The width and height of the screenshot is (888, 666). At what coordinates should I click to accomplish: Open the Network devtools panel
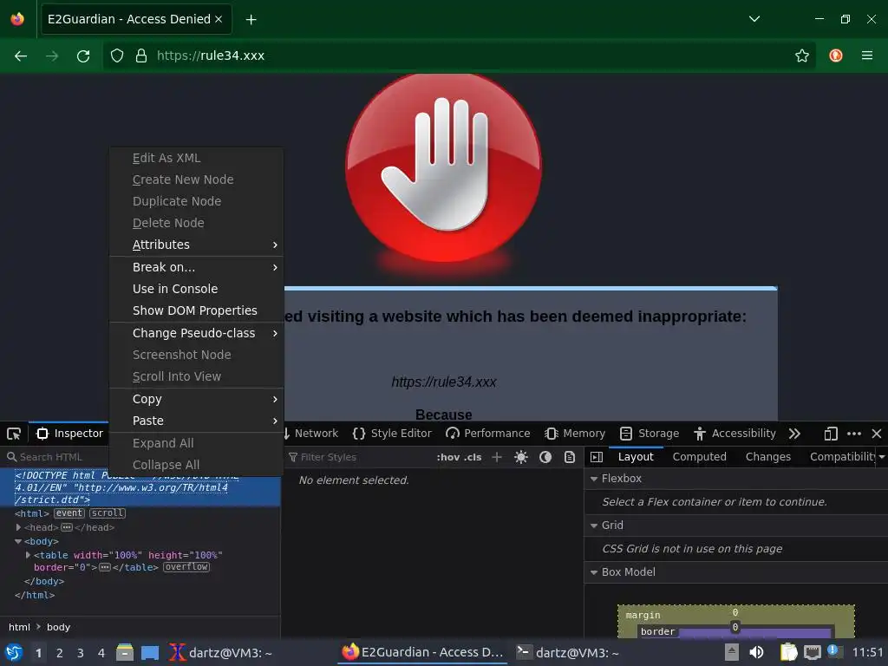click(310, 434)
